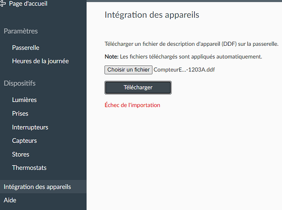
Task: Open the Aide page
Action: pyautogui.click(x=10, y=200)
